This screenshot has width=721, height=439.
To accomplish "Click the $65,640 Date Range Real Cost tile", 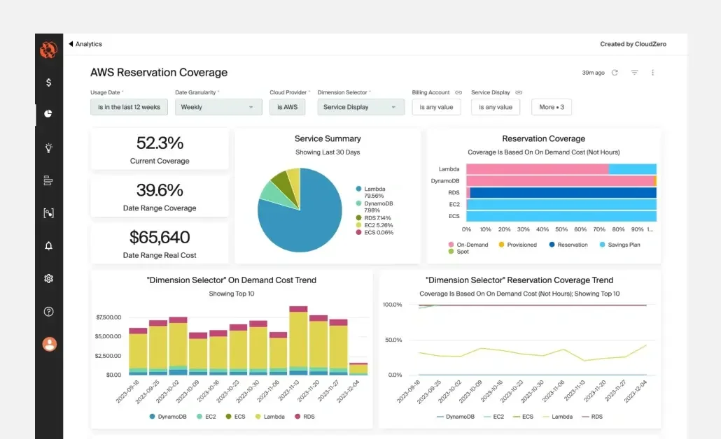I will 160,244.
